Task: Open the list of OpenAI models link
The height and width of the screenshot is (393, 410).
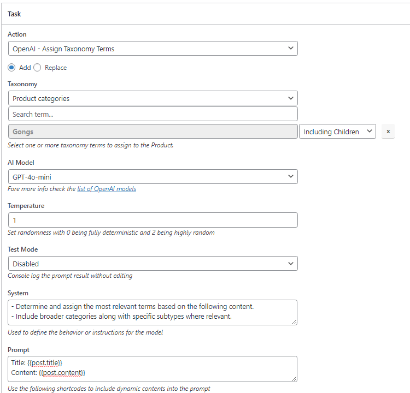Action: click(x=107, y=189)
